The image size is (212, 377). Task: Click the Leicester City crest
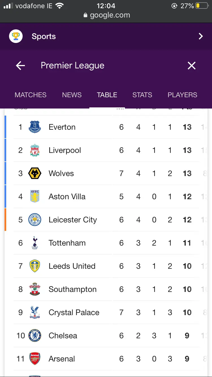pos(35,220)
